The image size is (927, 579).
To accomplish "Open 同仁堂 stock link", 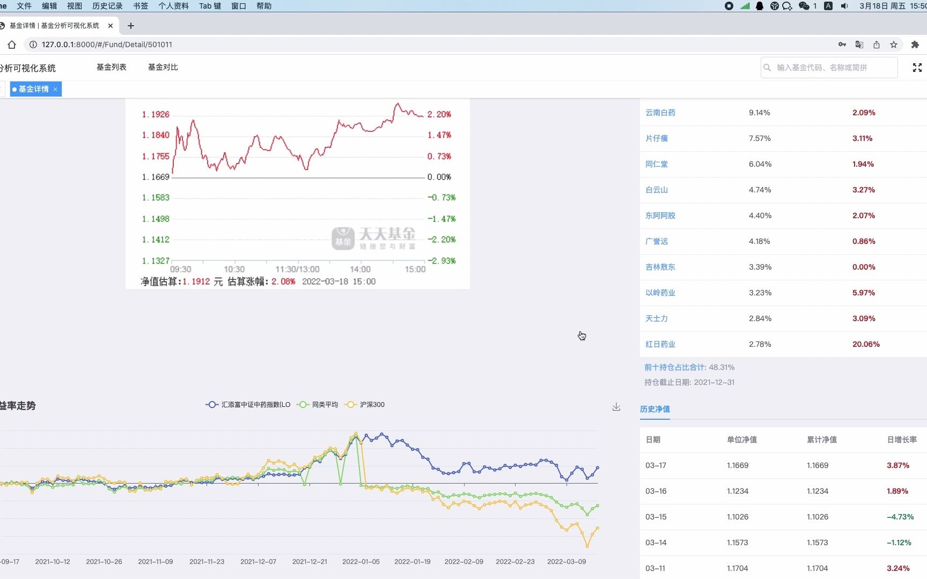I will [657, 164].
